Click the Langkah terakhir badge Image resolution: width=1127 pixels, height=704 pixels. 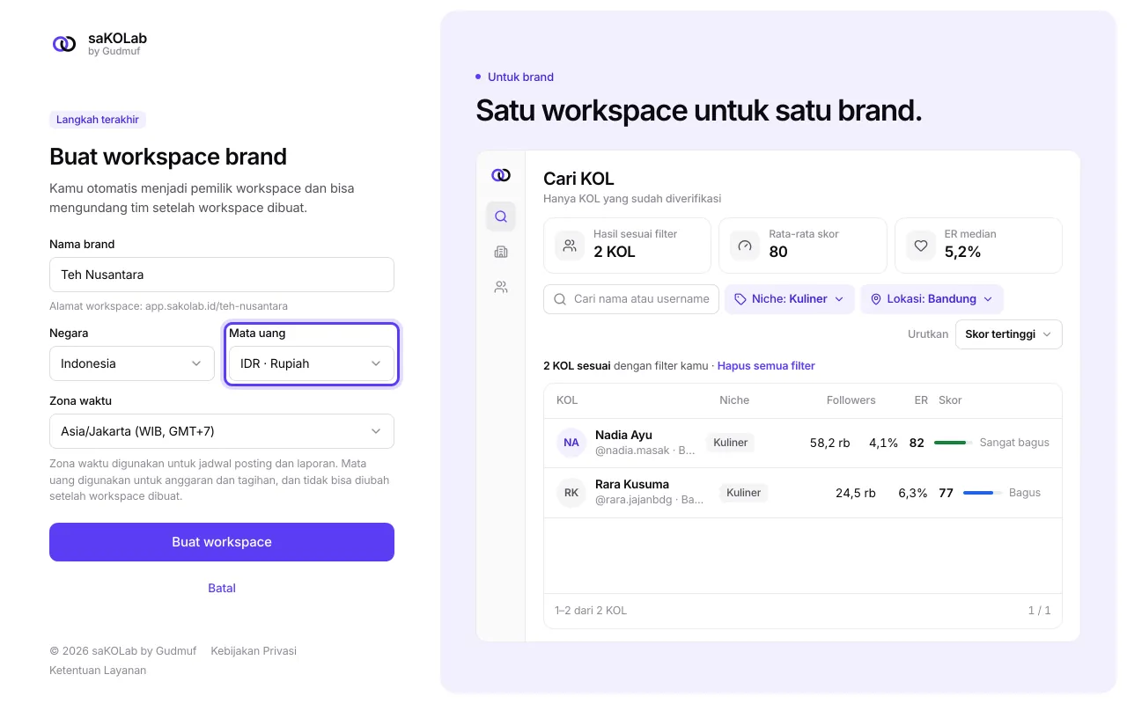[x=98, y=120]
